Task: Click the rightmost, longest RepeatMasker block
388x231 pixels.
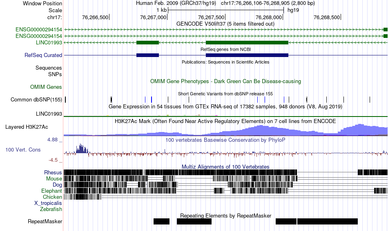Action: [x=328, y=221]
